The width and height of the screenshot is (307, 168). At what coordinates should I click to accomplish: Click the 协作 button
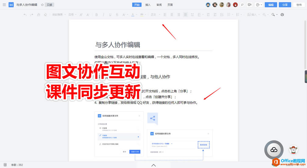pyautogui.click(x=299, y=5)
